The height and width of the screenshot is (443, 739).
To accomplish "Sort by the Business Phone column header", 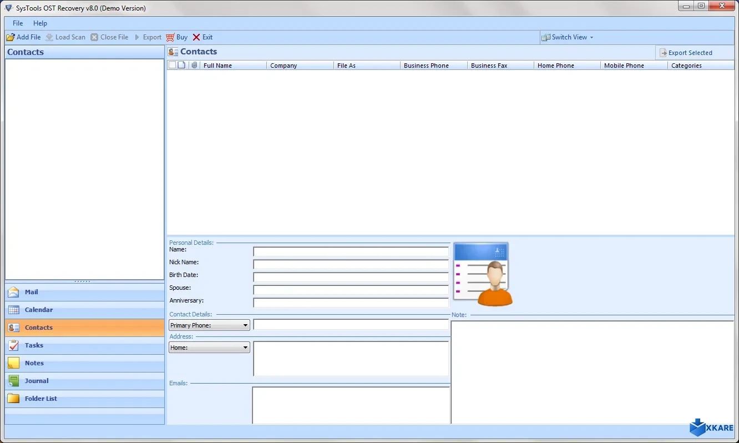I will point(434,66).
